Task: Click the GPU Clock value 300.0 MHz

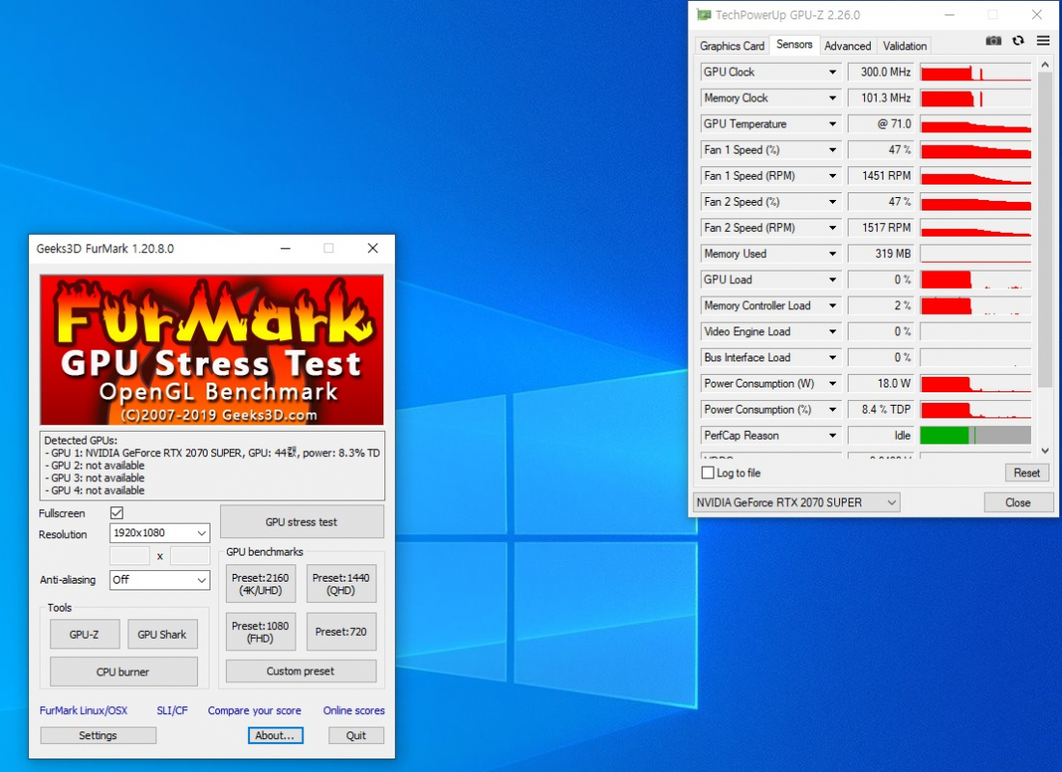Action: [880, 71]
